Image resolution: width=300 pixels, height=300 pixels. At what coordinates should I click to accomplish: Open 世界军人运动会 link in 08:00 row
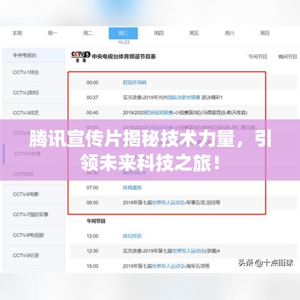(168, 202)
